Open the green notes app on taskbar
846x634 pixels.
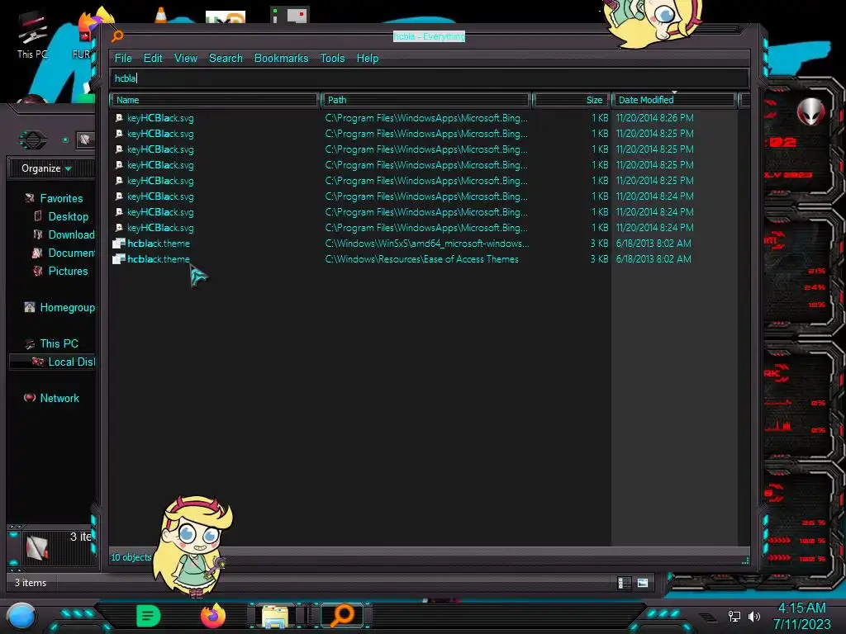(x=149, y=616)
